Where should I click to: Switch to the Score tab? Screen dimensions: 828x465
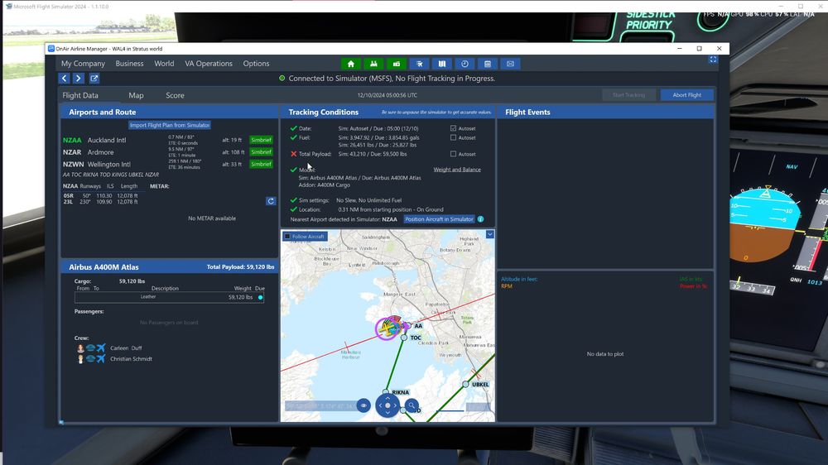coord(175,95)
